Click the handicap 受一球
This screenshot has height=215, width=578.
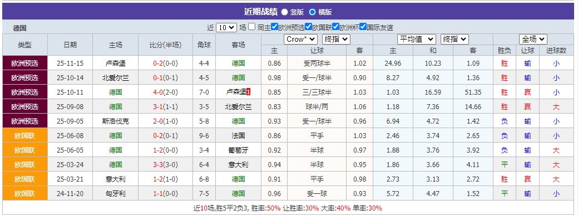pos(317,193)
